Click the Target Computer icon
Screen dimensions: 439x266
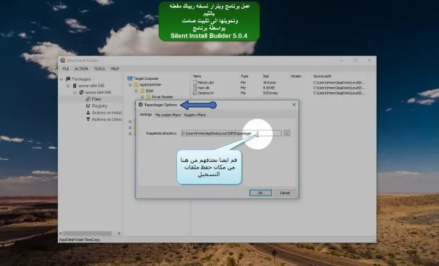[130, 78]
